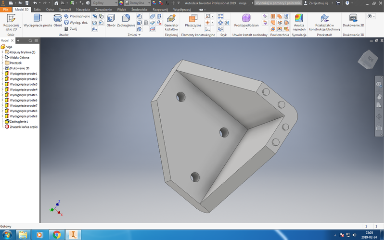The width and height of the screenshot is (385, 240).
Task: Open the Plik file menu
Action: click(x=6, y=9)
